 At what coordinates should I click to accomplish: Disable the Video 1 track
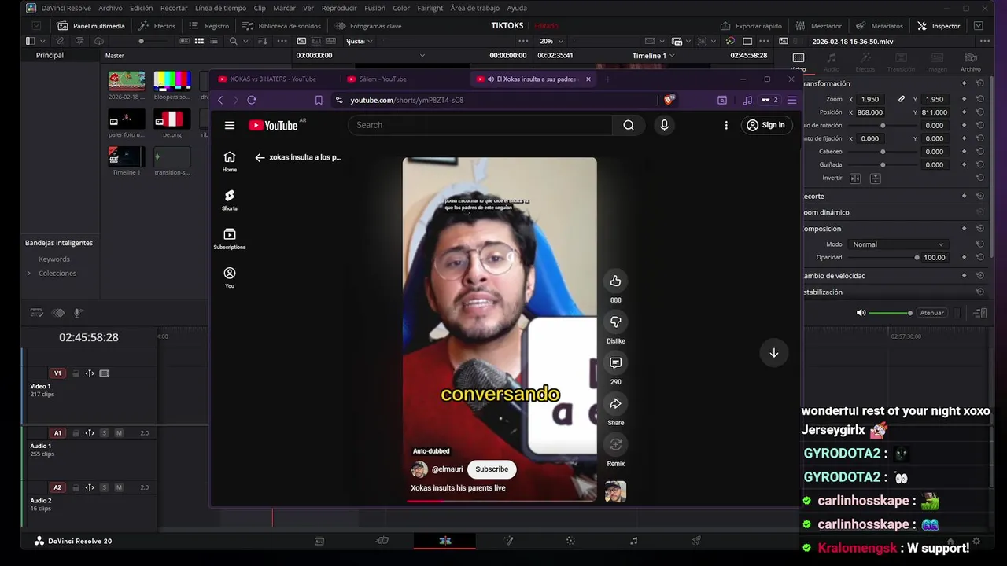105,373
